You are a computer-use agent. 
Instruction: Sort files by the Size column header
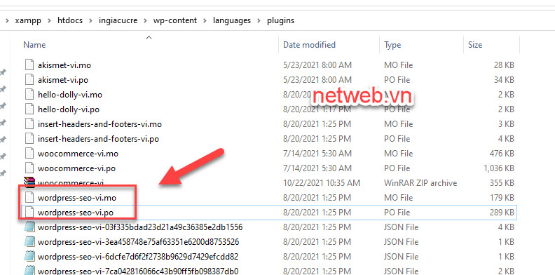(x=475, y=45)
